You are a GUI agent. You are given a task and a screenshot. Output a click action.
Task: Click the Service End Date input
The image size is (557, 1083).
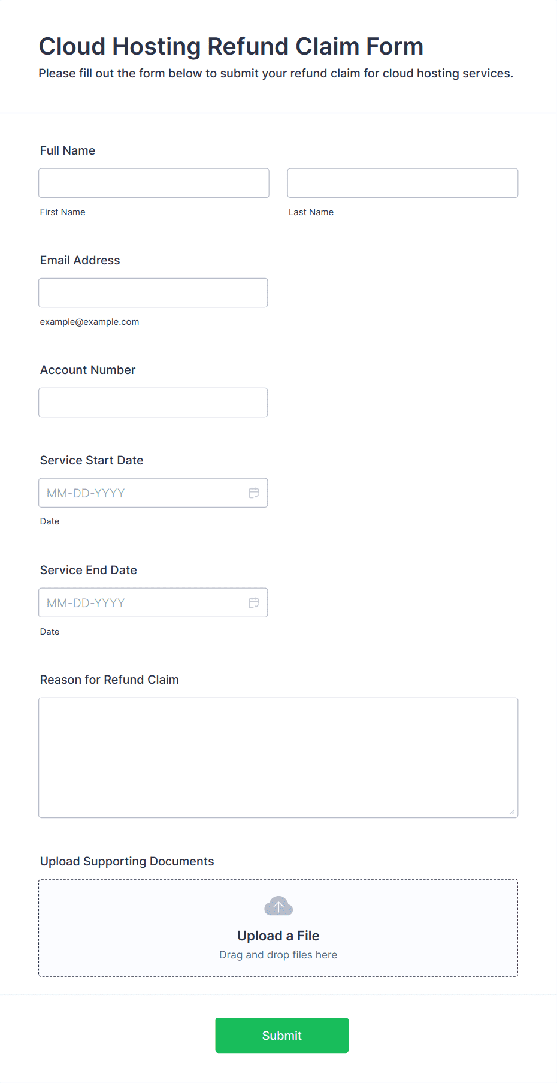coord(153,602)
